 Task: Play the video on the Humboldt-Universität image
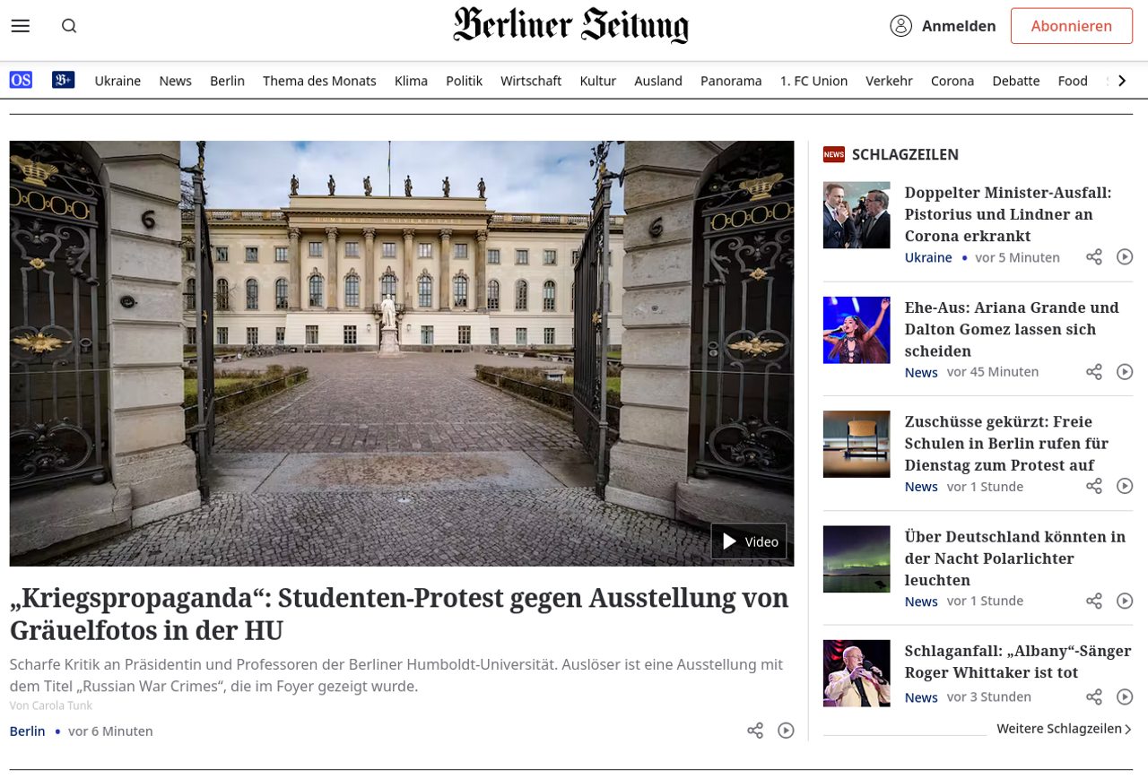click(x=749, y=541)
